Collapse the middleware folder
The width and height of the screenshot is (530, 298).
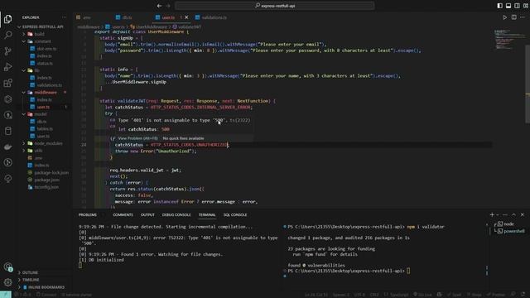tap(46, 92)
